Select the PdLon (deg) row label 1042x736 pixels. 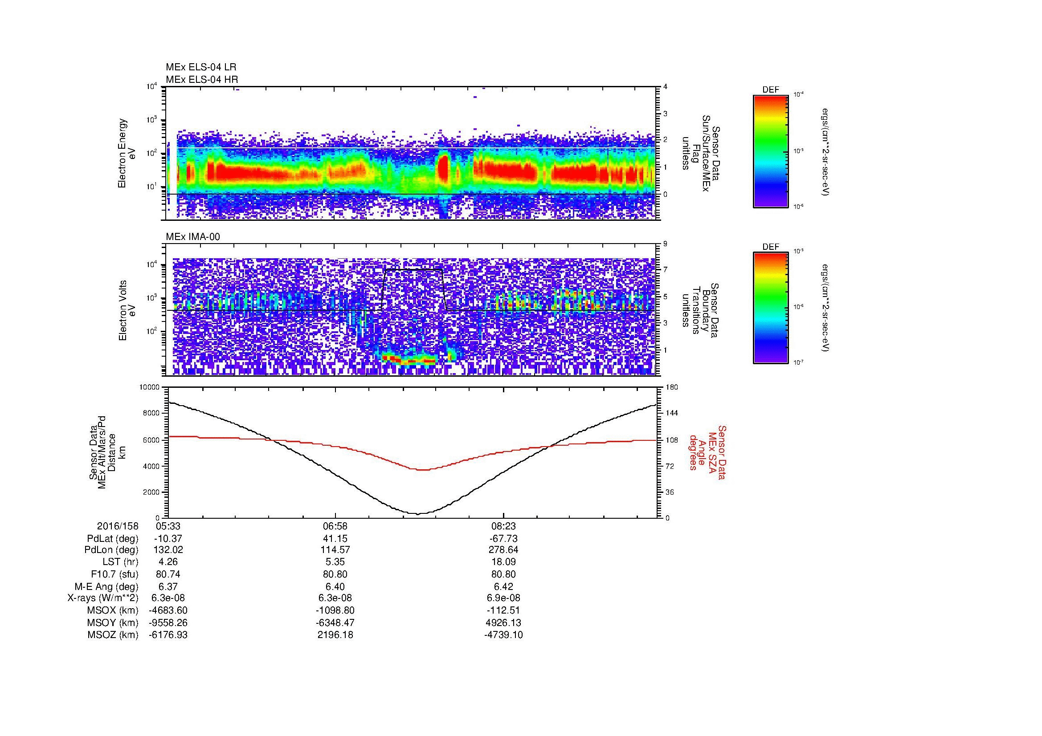[x=112, y=550]
